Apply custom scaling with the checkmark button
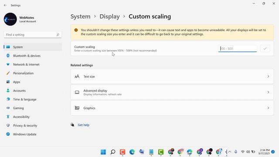 265,48
